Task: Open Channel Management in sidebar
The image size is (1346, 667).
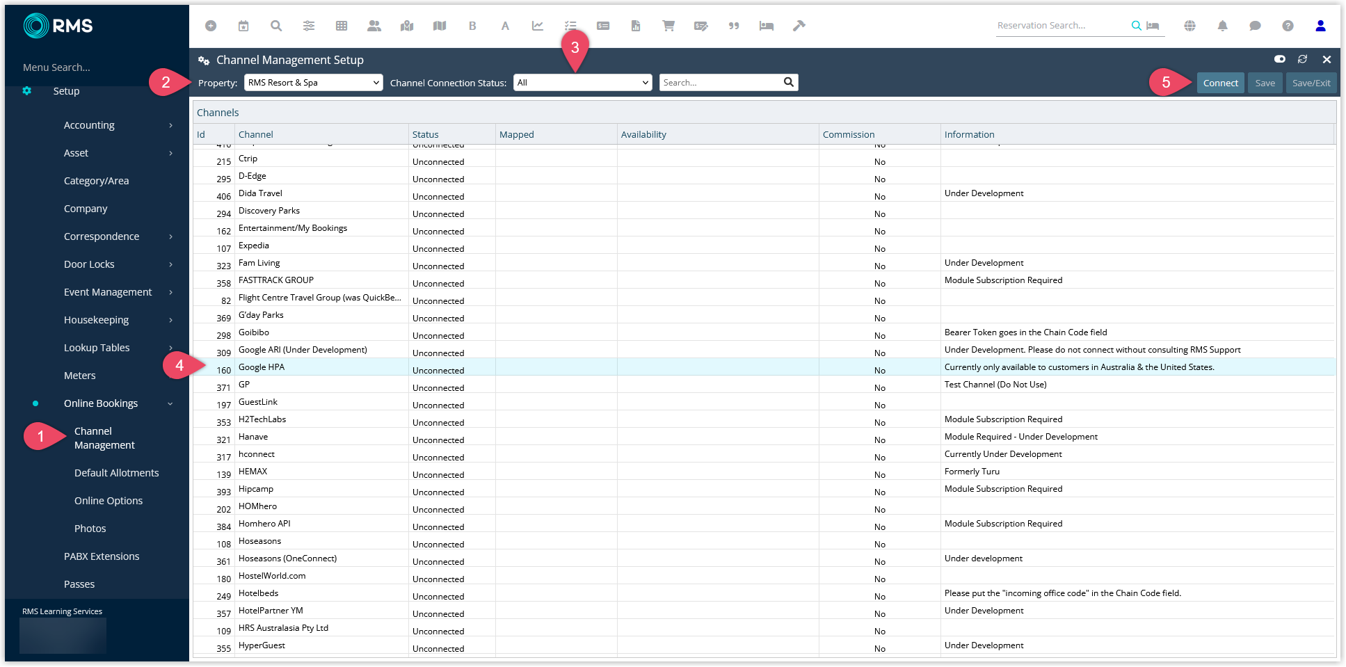Action: point(104,438)
